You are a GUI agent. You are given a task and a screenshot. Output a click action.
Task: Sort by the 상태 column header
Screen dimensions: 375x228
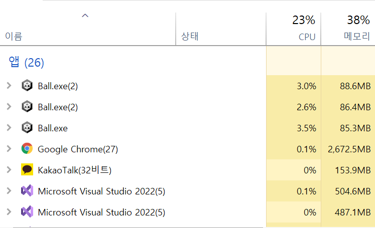[x=190, y=36]
